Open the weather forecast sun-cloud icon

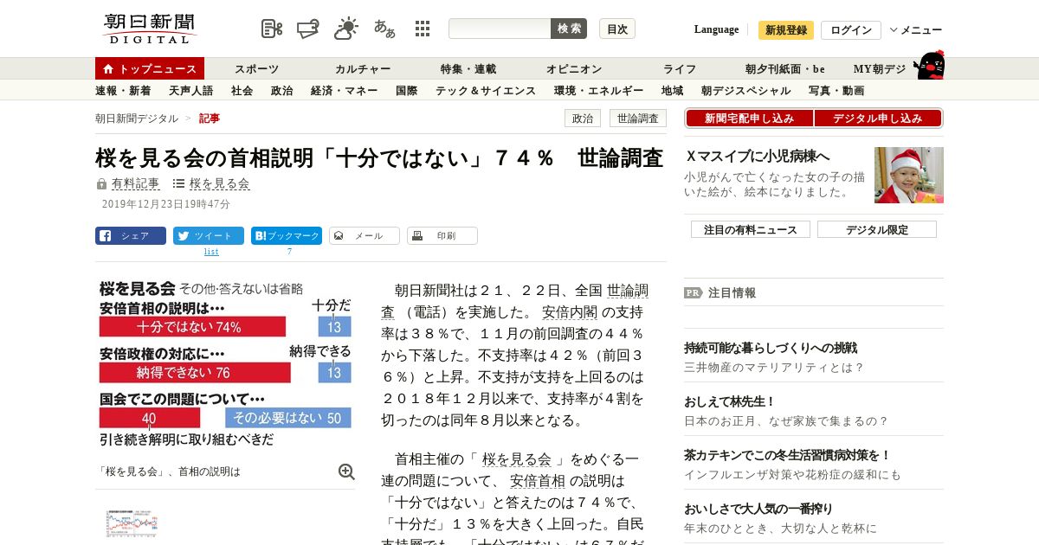pos(346,29)
